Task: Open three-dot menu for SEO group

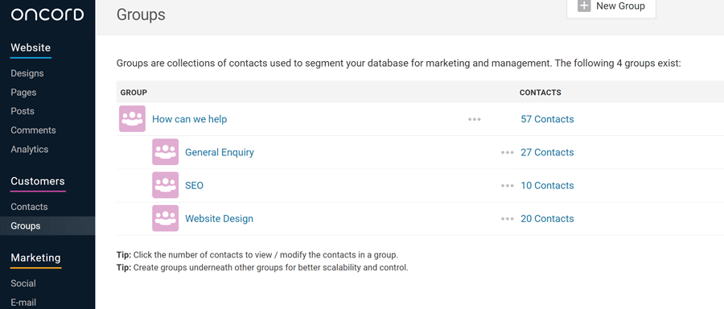Action: [x=507, y=186]
